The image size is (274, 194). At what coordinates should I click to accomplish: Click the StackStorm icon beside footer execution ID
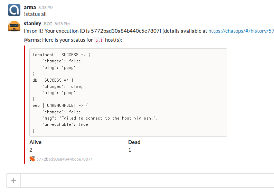coord(32,159)
